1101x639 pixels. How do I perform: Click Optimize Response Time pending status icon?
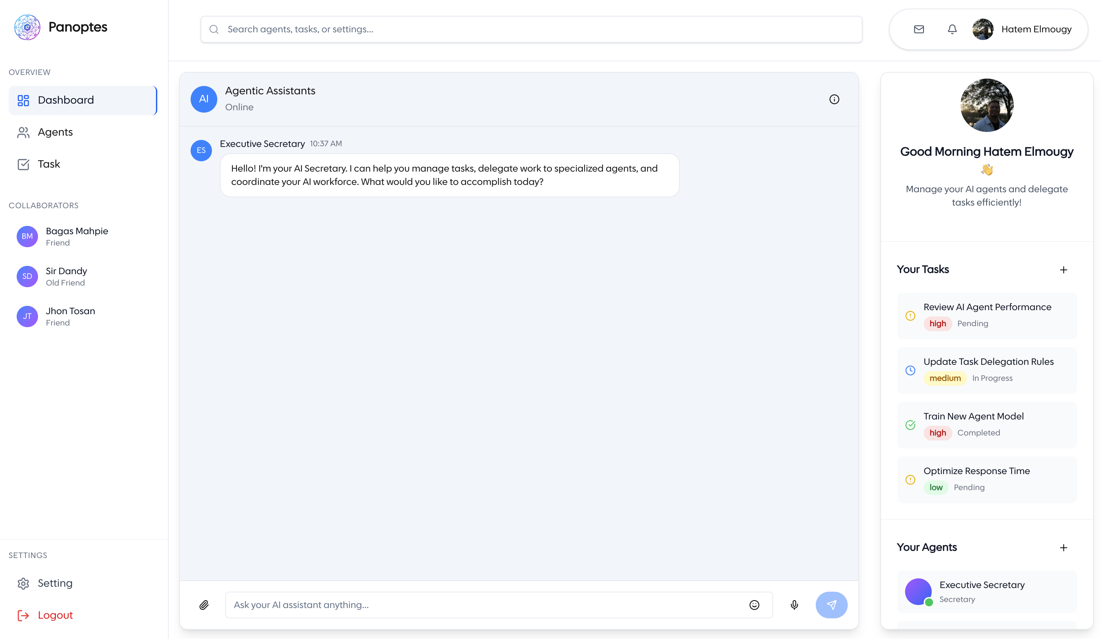click(910, 479)
